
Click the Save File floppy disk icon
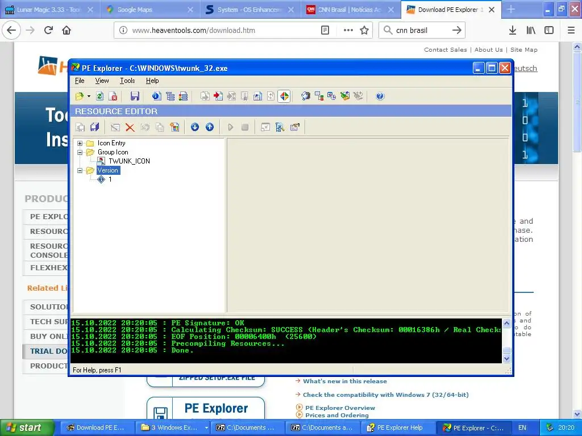[x=135, y=97]
